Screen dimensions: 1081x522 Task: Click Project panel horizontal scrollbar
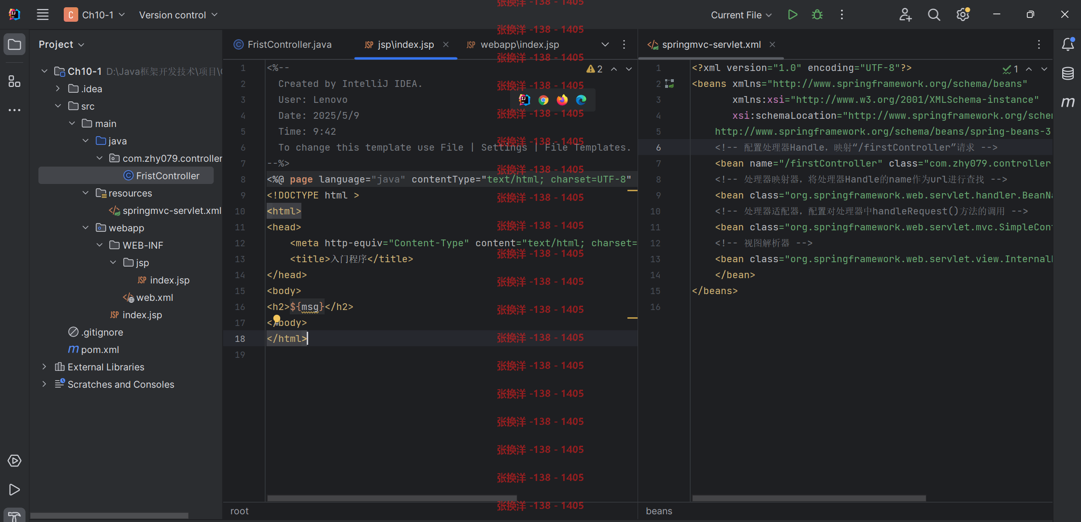(109, 515)
